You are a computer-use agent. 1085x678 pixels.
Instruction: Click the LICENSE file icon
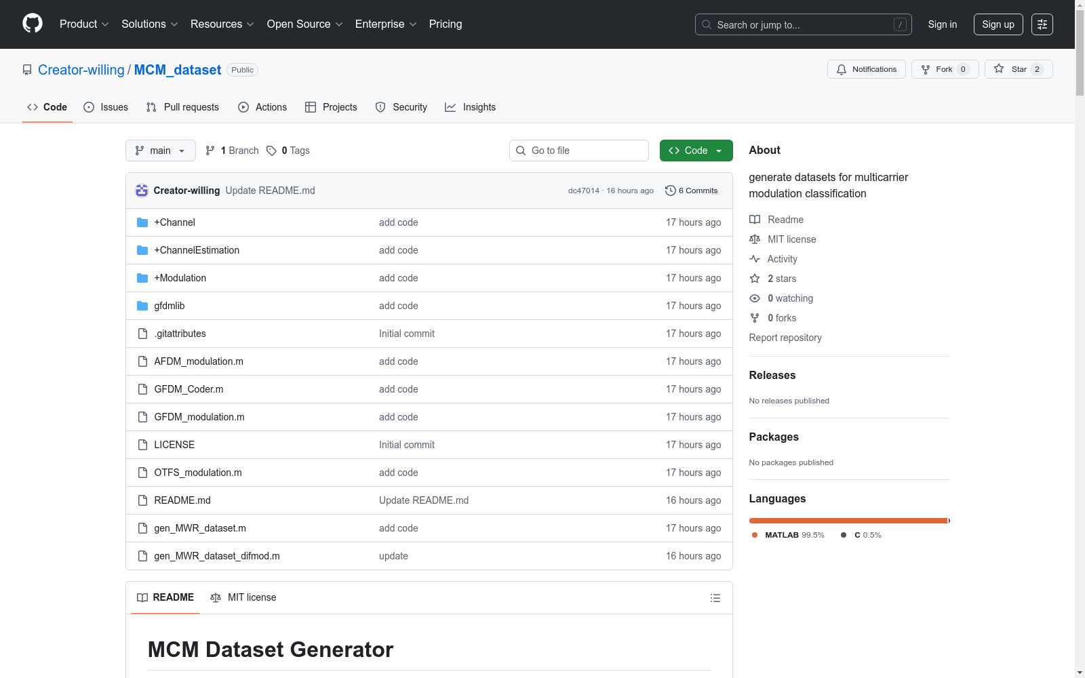point(142,445)
